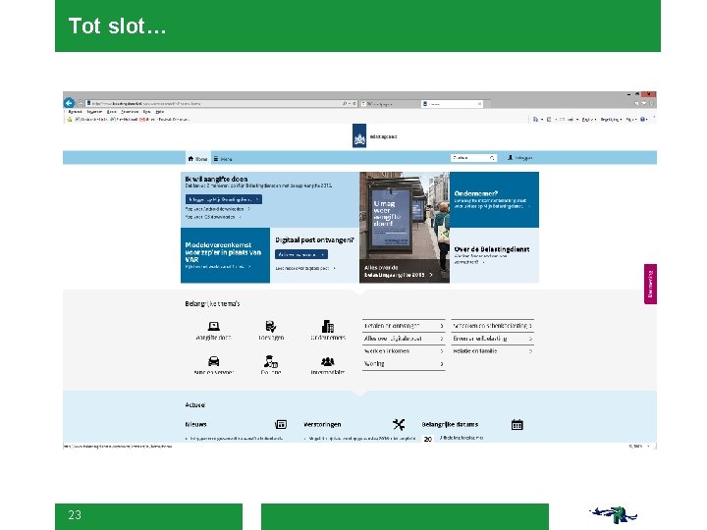Image resolution: width=707 pixels, height=530 pixels.
Task: Click the Inloggen person icon
Action: coord(510,158)
